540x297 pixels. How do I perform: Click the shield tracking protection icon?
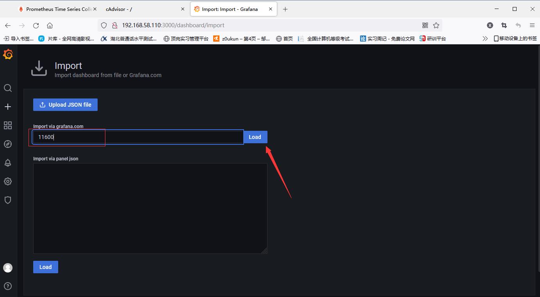coord(104,25)
